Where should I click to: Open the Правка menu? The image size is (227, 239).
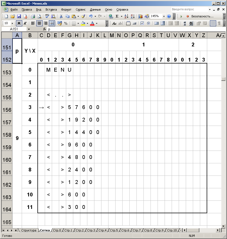point(27,9)
